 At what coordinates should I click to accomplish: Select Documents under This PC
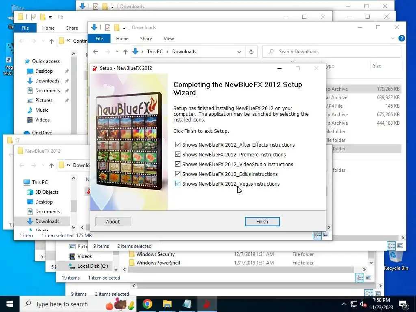point(48,211)
